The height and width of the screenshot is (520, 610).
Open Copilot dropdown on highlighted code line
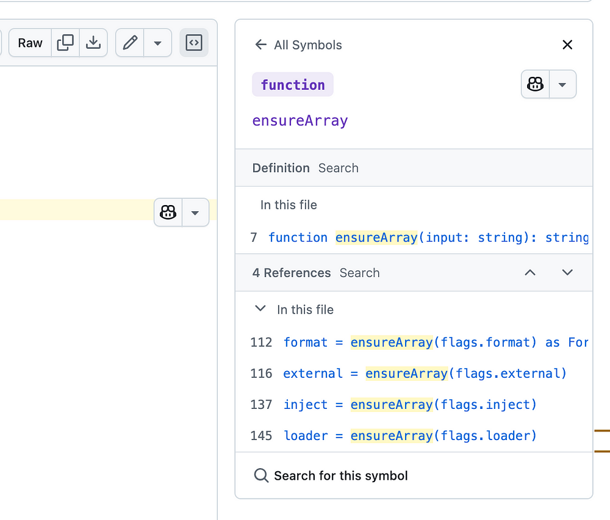pyautogui.click(x=195, y=212)
